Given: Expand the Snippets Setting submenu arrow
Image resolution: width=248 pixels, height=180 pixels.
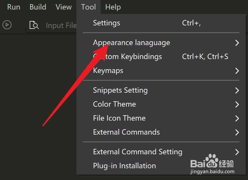Looking at the screenshot, I should pyautogui.click(x=237, y=90).
